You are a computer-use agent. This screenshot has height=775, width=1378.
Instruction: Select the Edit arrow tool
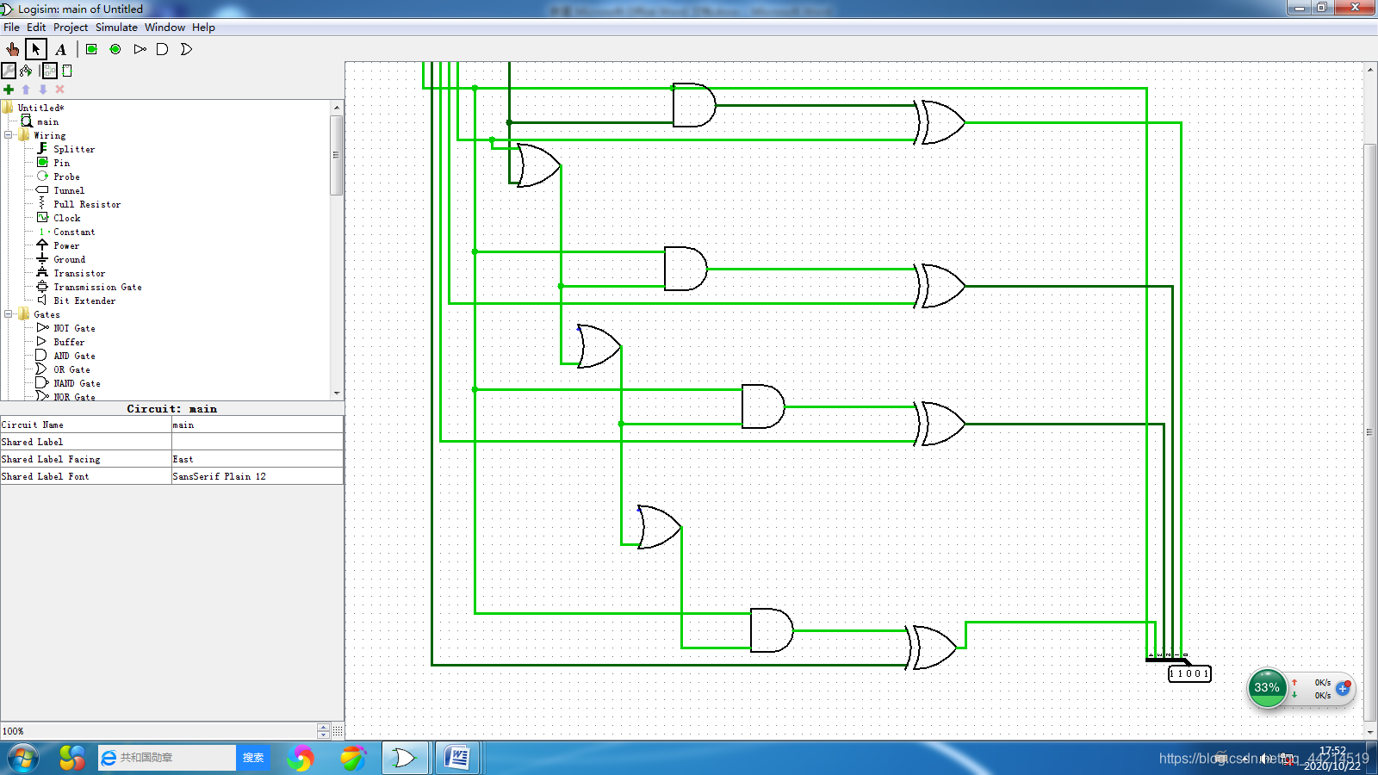coord(36,49)
